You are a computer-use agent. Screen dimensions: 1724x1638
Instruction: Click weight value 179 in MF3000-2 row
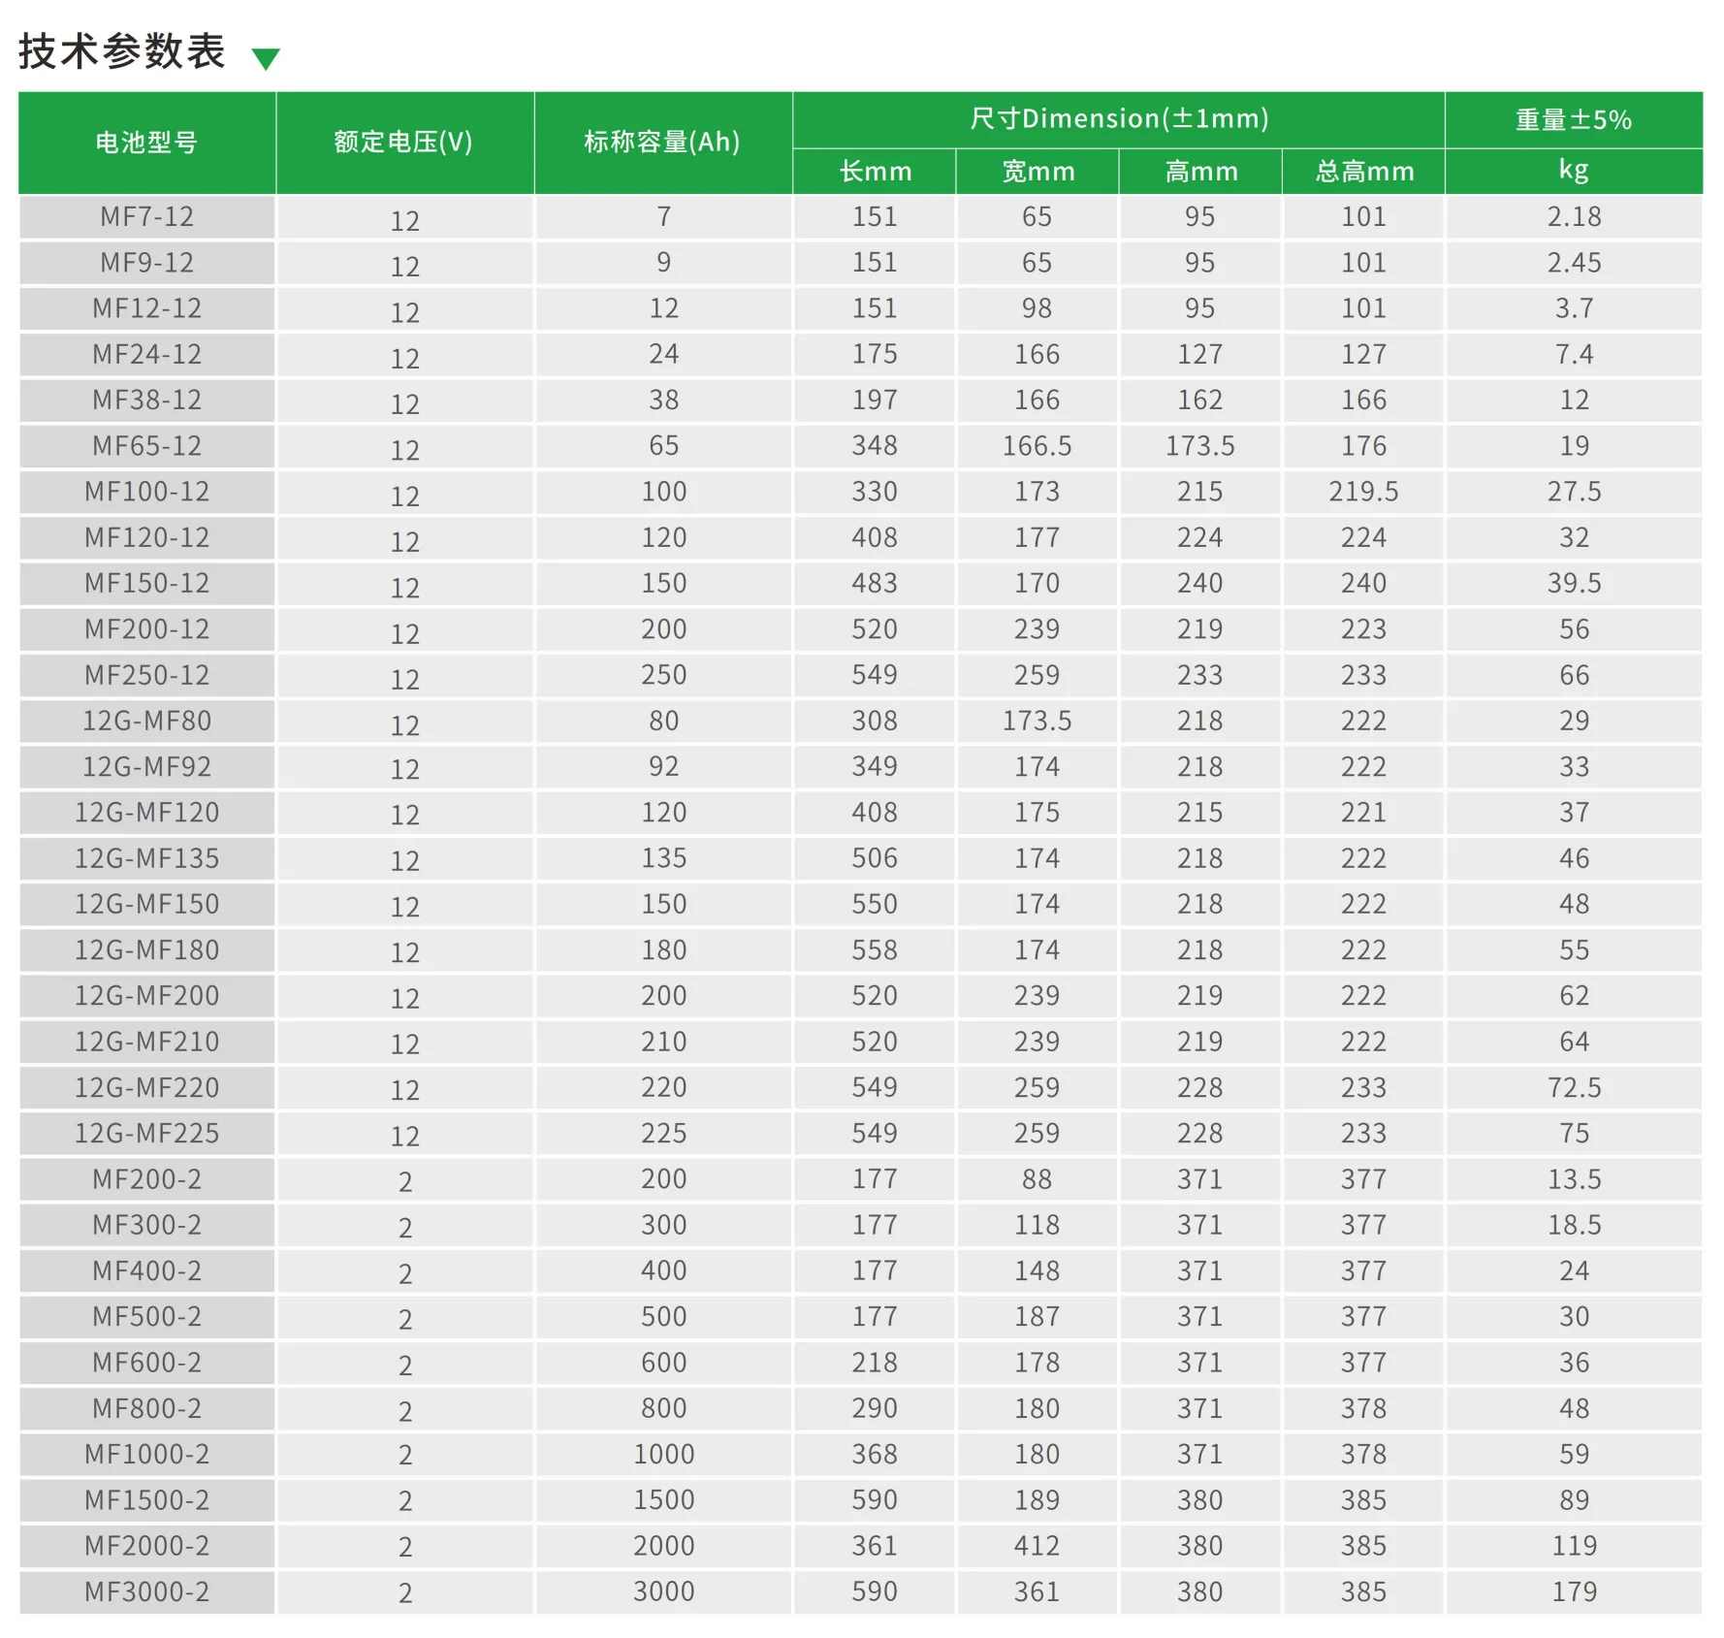[1574, 1591]
